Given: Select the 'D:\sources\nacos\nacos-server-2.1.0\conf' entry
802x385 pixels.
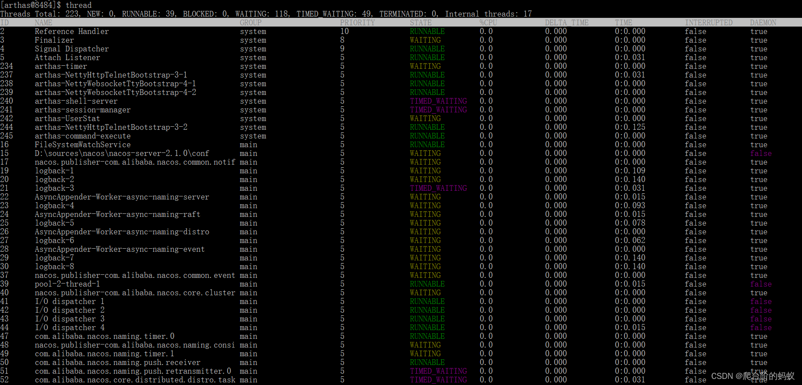Looking at the screenshot, I should pyautogui.click(x=122, y=153).
